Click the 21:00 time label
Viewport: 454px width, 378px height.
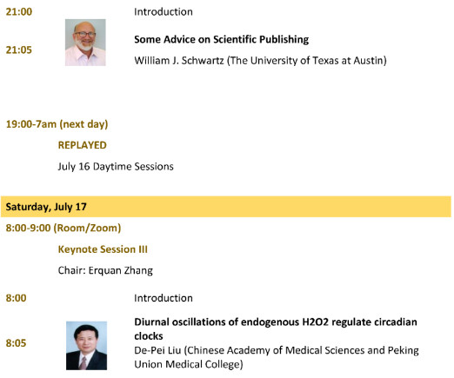point(19,11)
